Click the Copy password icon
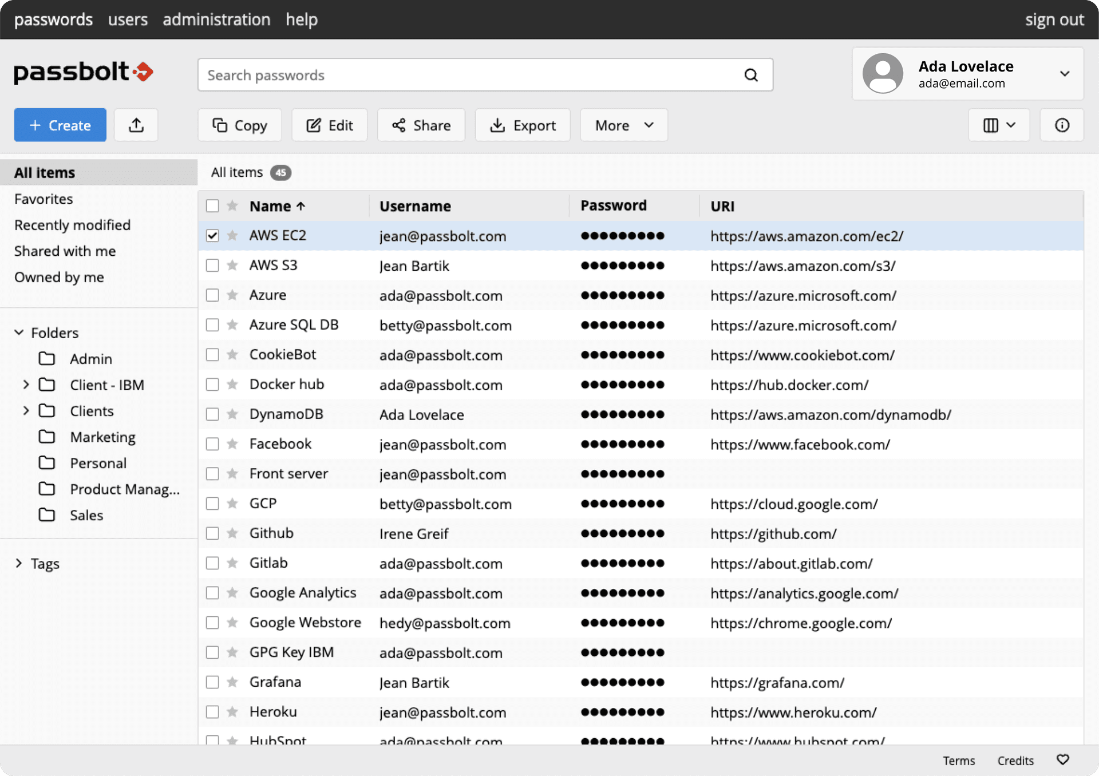Image resolution: width=1099 pixels, height=776 pixels. [239, 124]
